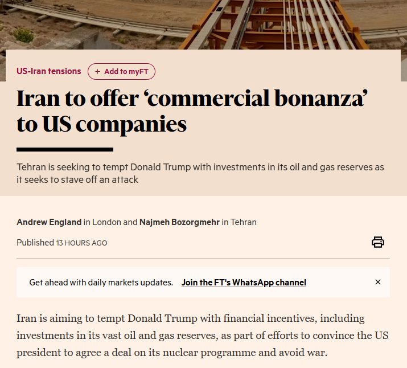The image size is (407, 368).
Task: Click the black bar under the headline
Action: (x=65, y=149)
